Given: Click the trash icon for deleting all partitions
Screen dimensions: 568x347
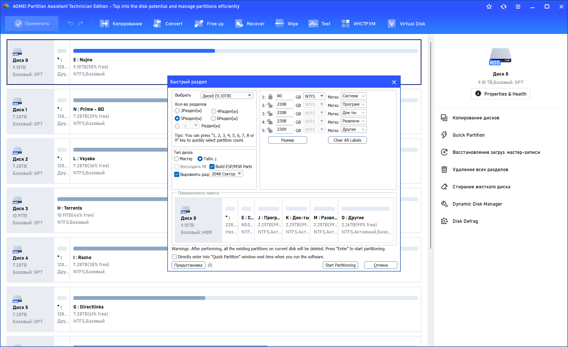Looking at the screenshot, I should click(444, 169).
